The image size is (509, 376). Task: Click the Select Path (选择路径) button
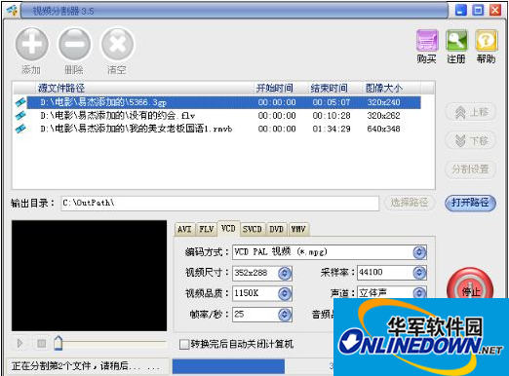pyautogui.click(x=410, y=203)
